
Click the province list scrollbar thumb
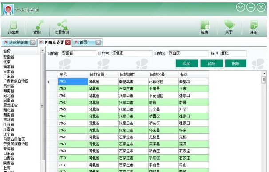coord(42,106)
